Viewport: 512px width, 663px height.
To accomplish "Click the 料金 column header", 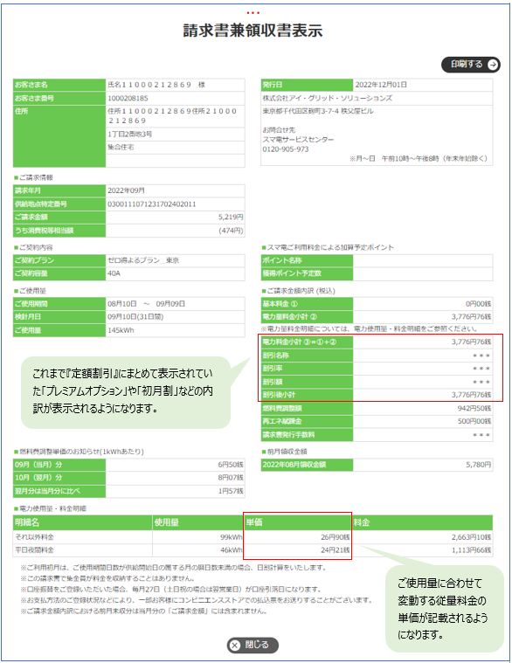I will tap(422, 522).
